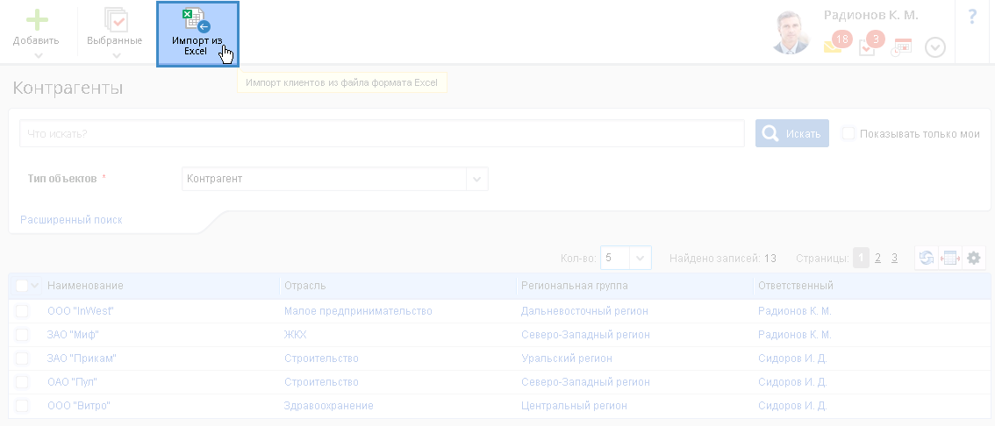The height and width of the screenshot is (426, 995).
Task: Click Здравоохранение industry cell
Action: (329, 406)
